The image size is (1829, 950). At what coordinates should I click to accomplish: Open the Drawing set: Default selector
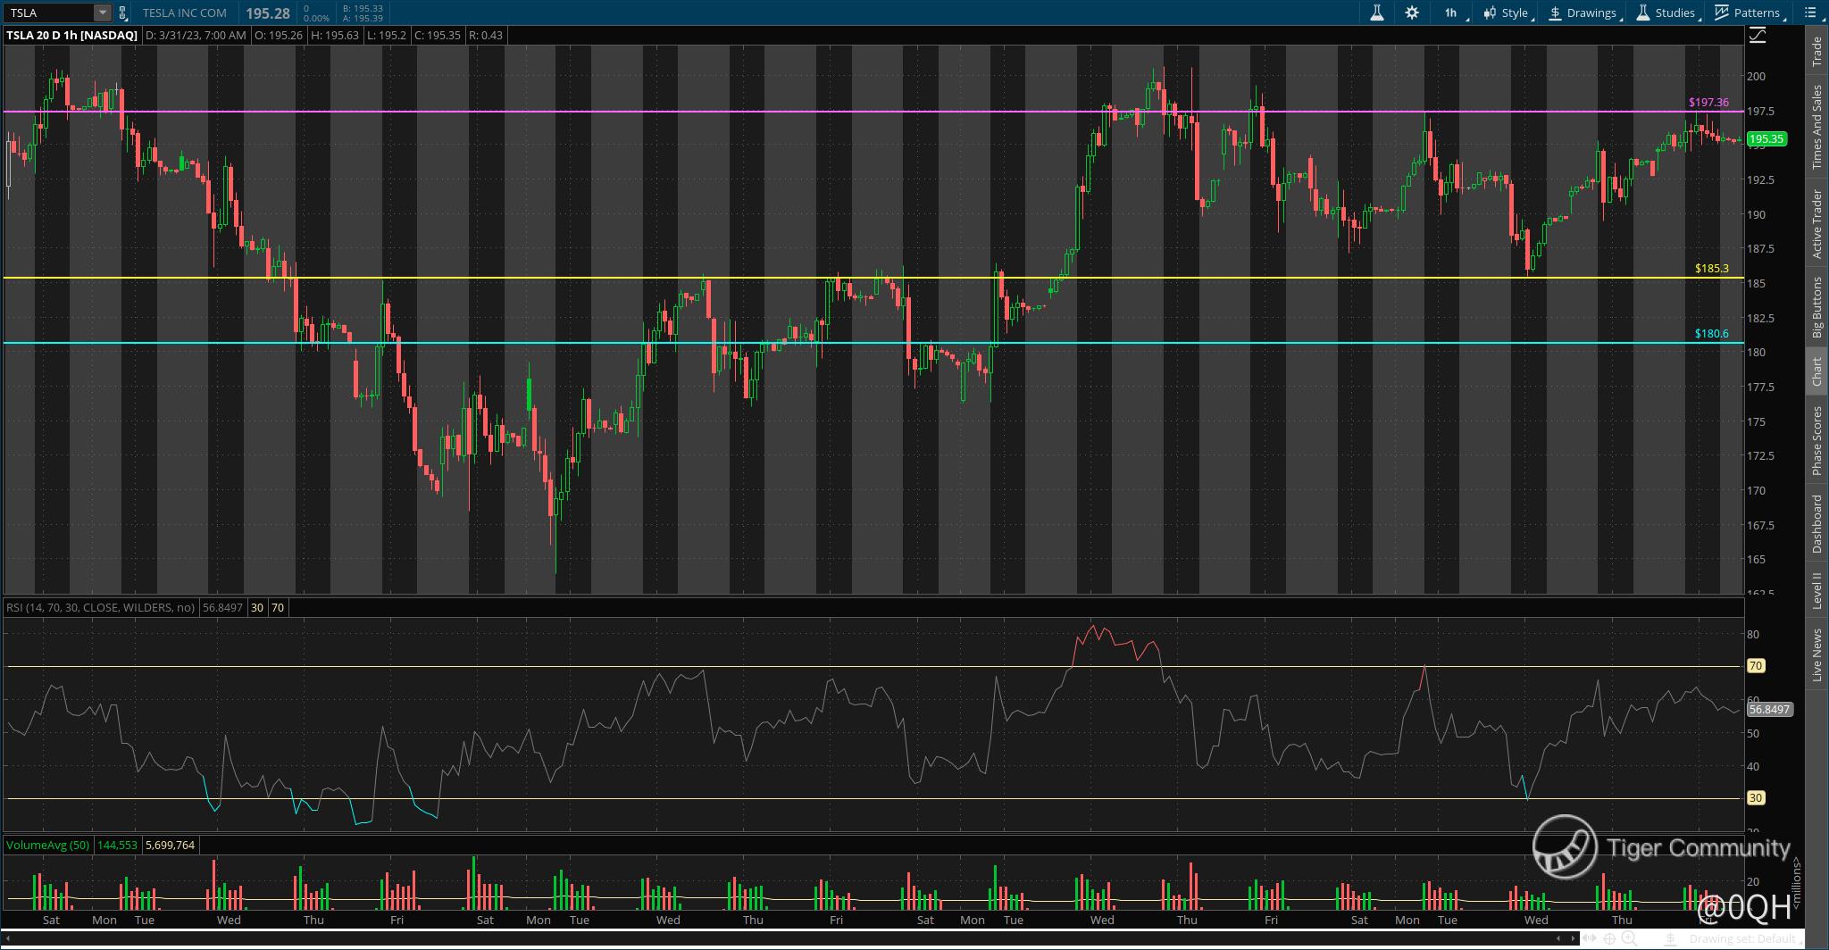click(x=1741, y=938)
